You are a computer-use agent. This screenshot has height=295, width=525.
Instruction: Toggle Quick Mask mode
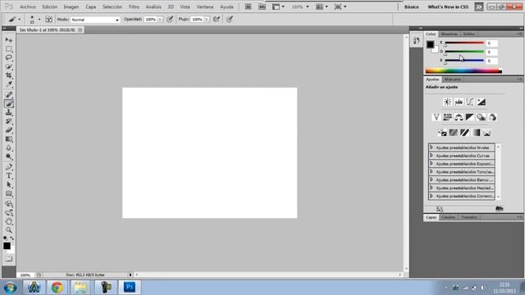[x=9, y=259]
